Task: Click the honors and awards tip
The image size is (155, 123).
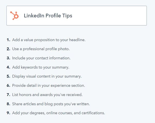Action: (47, 95)
